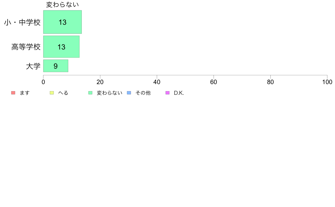Click the axis tick label 0
The image size is (335, 207).
tap(43, 82)
